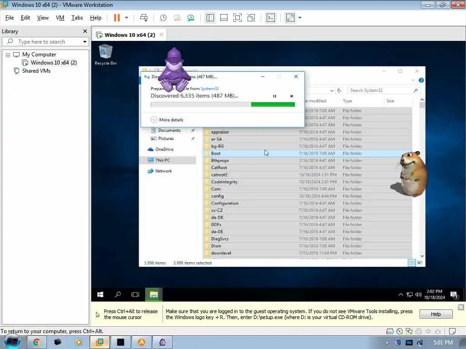Screen dimensions: 466x349
Task: Click the System32 link in progress dialog
Action: pyautogui.click(x=209, y=89)
